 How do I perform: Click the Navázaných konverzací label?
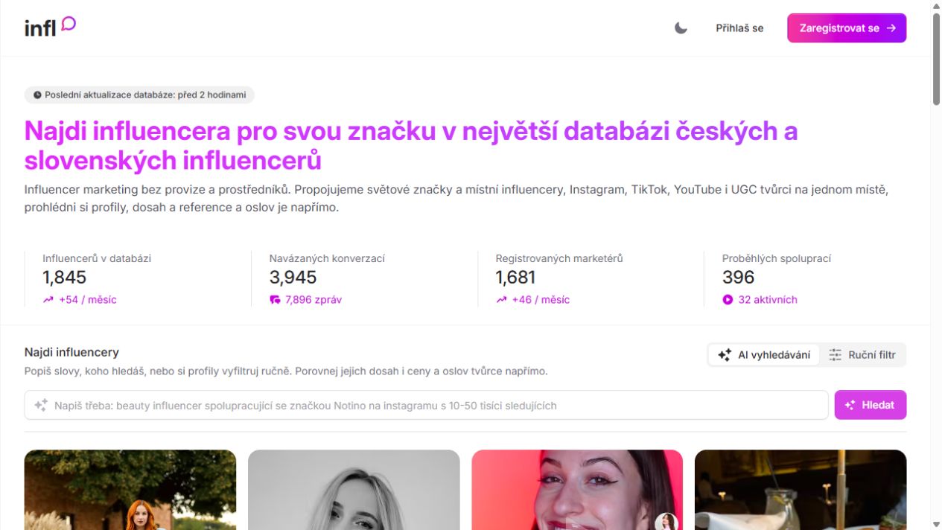pos(327,258)
